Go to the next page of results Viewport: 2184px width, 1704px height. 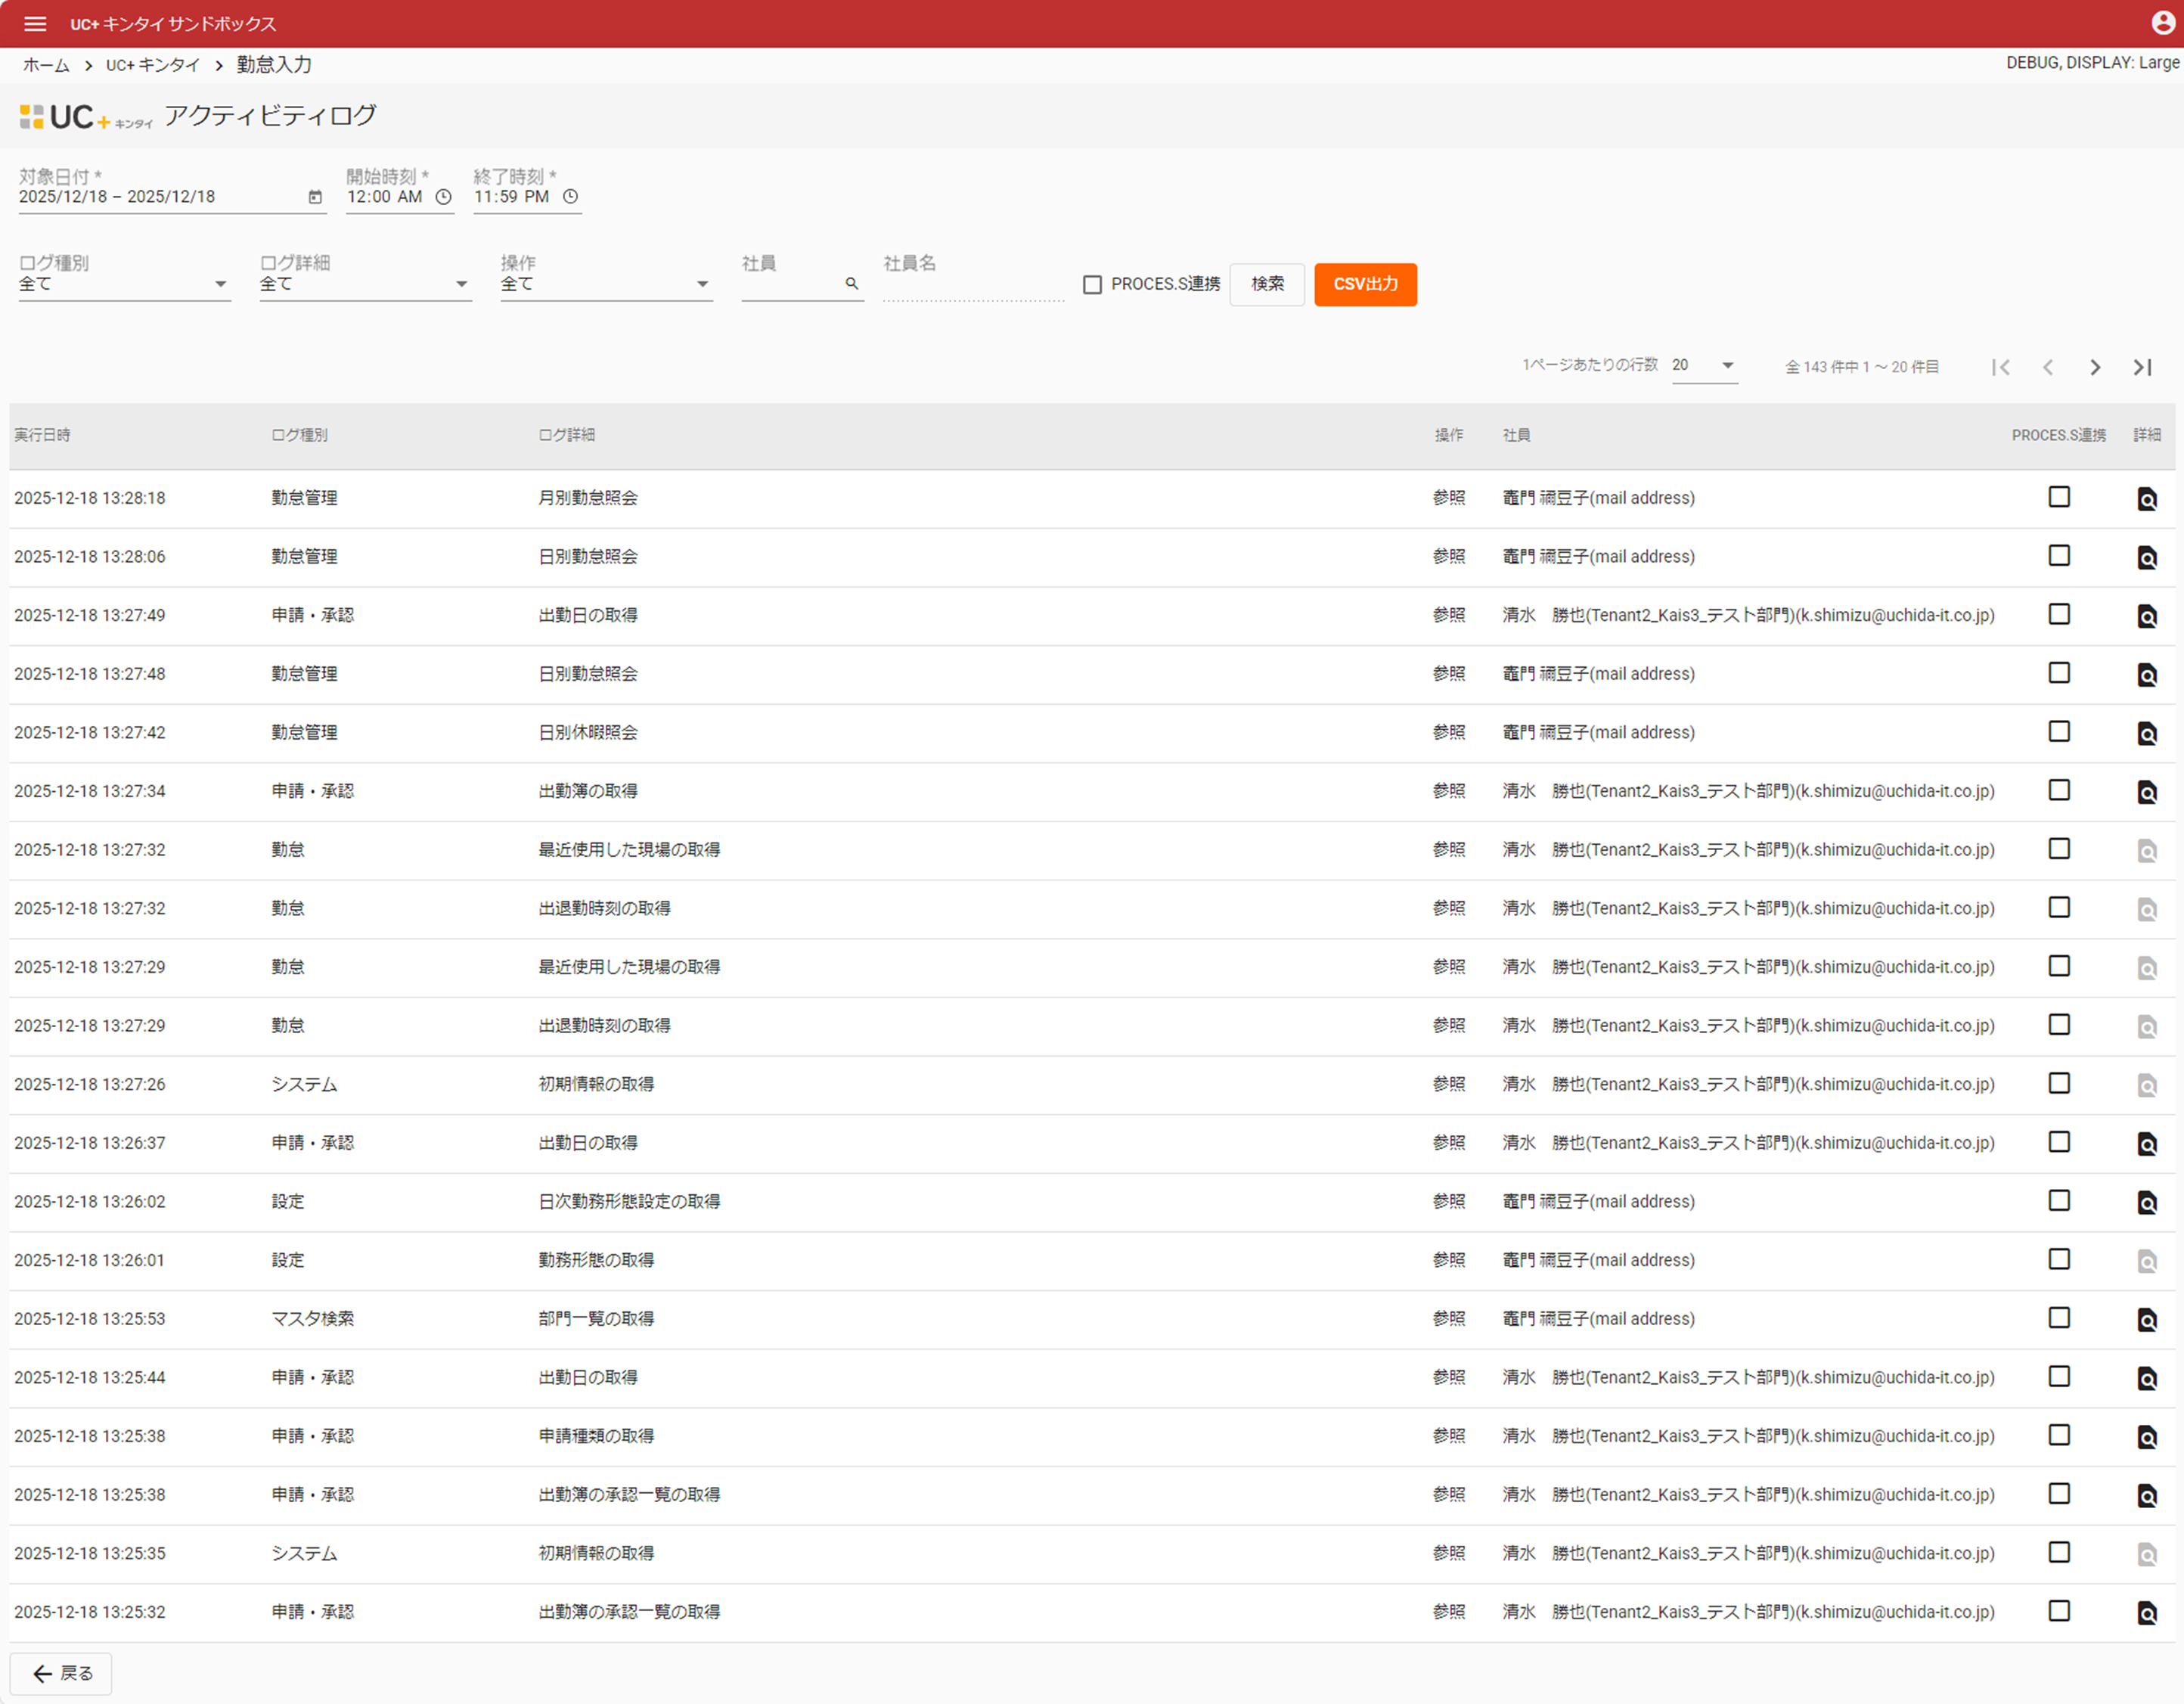pos(2095,367)
